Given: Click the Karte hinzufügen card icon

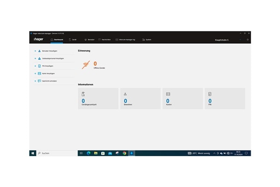Looking at the screenshot, I should 39,73.
